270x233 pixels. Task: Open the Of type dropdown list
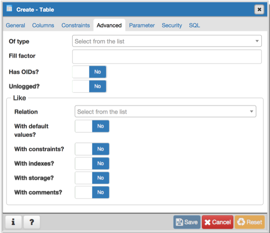click(167, 41)
